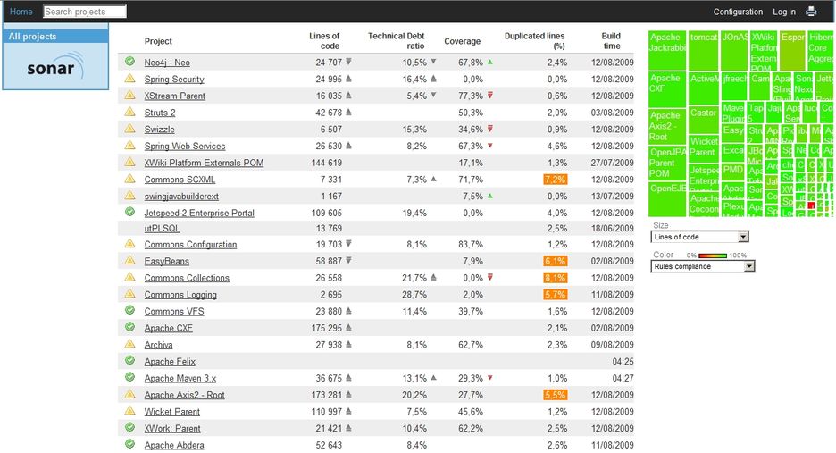Sort by Technical Debt ratio column
This screenshot has height=453, width=836.
click(397, 40)
